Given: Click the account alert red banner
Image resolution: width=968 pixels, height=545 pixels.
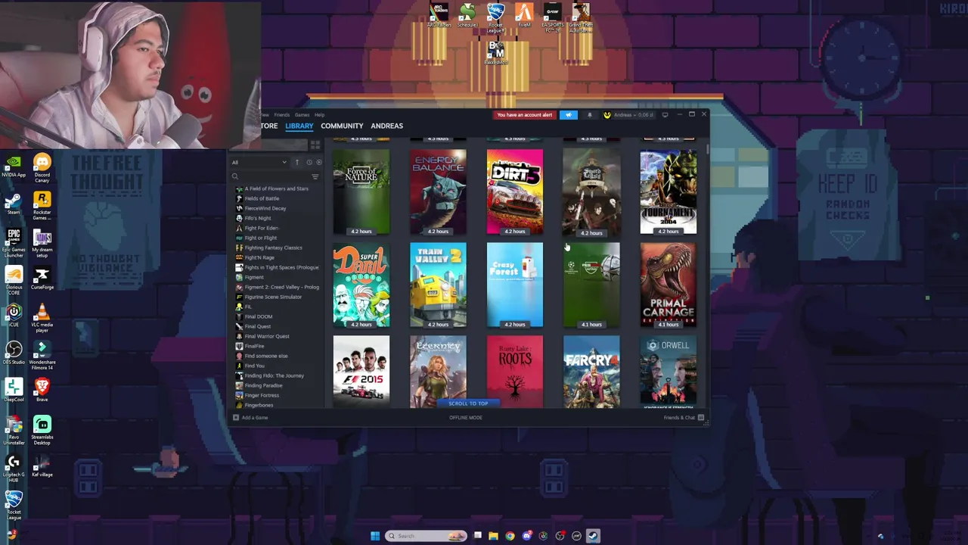Looking at the screenshot, I should (525, 115).
